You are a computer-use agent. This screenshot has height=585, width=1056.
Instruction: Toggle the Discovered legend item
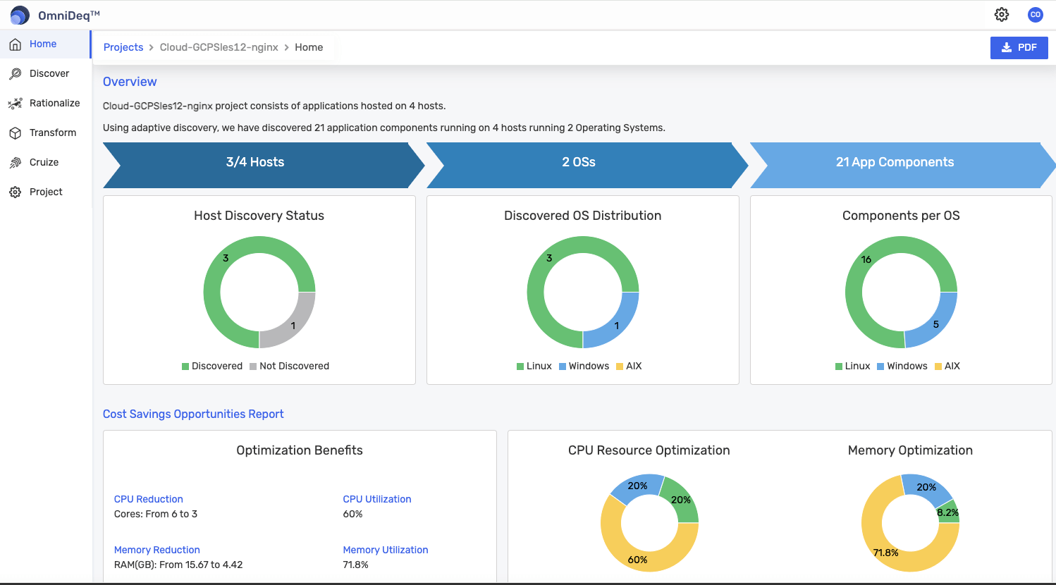(212, 366)
